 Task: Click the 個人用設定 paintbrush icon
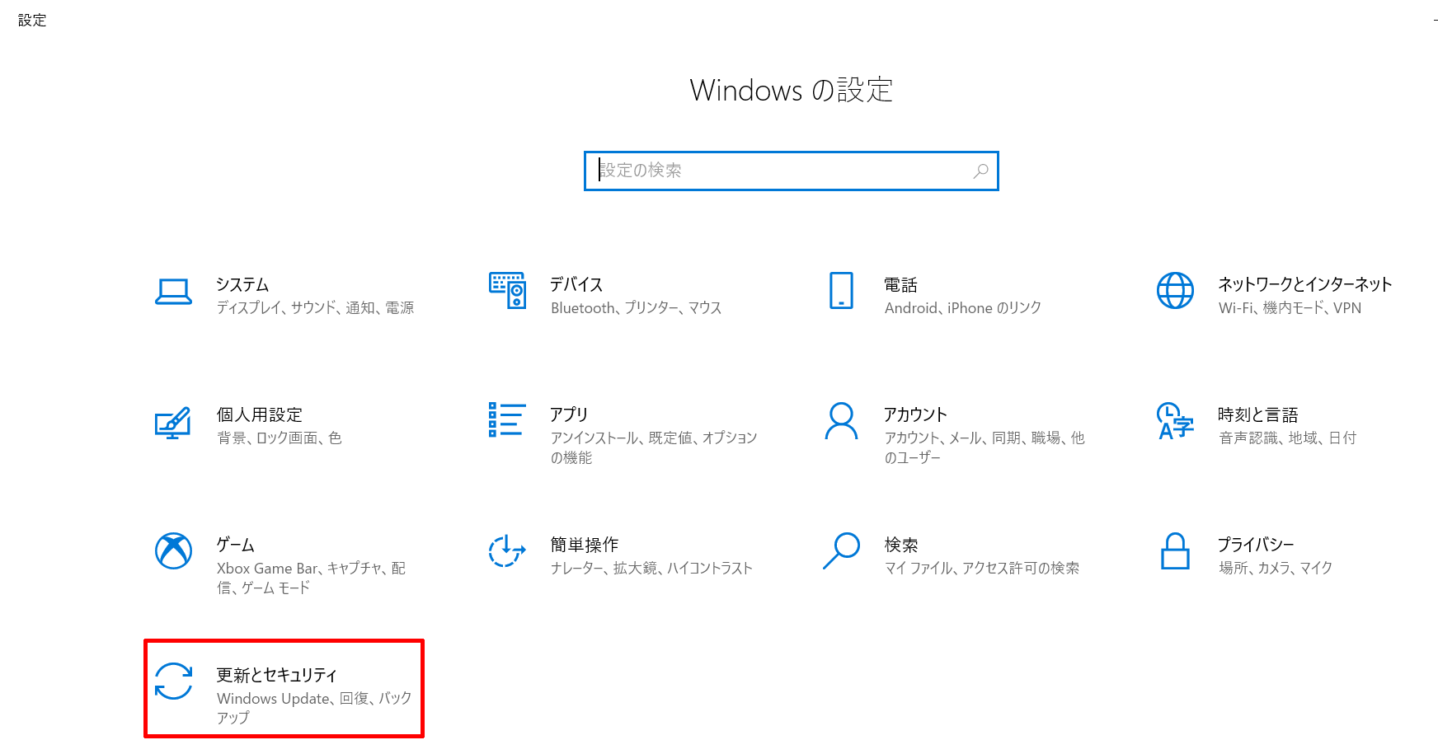[173, 422]
